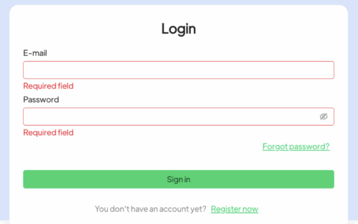The width and height of the screenshot is (358, 224).
Task: Click the Login heading text
Action: click(178, 29)
